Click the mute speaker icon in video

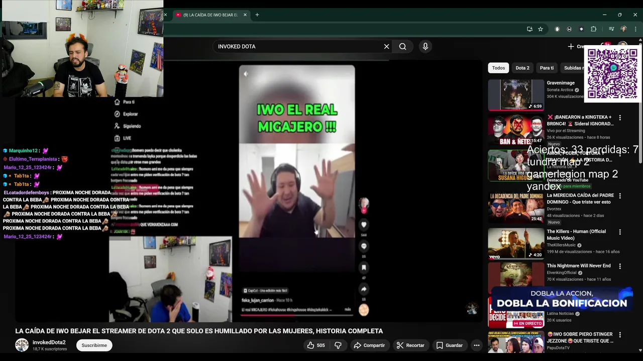point(246,74)
